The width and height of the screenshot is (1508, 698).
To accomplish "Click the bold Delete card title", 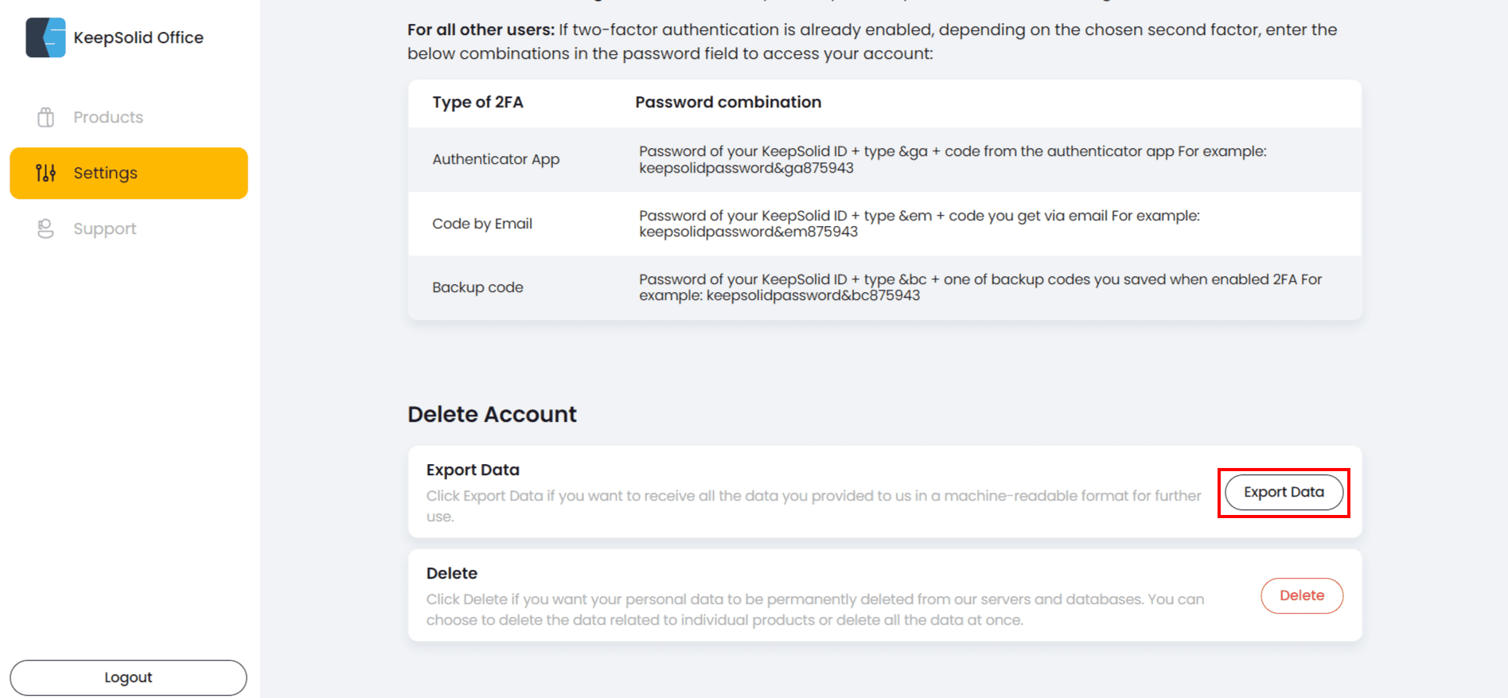I will click(451, 573).
